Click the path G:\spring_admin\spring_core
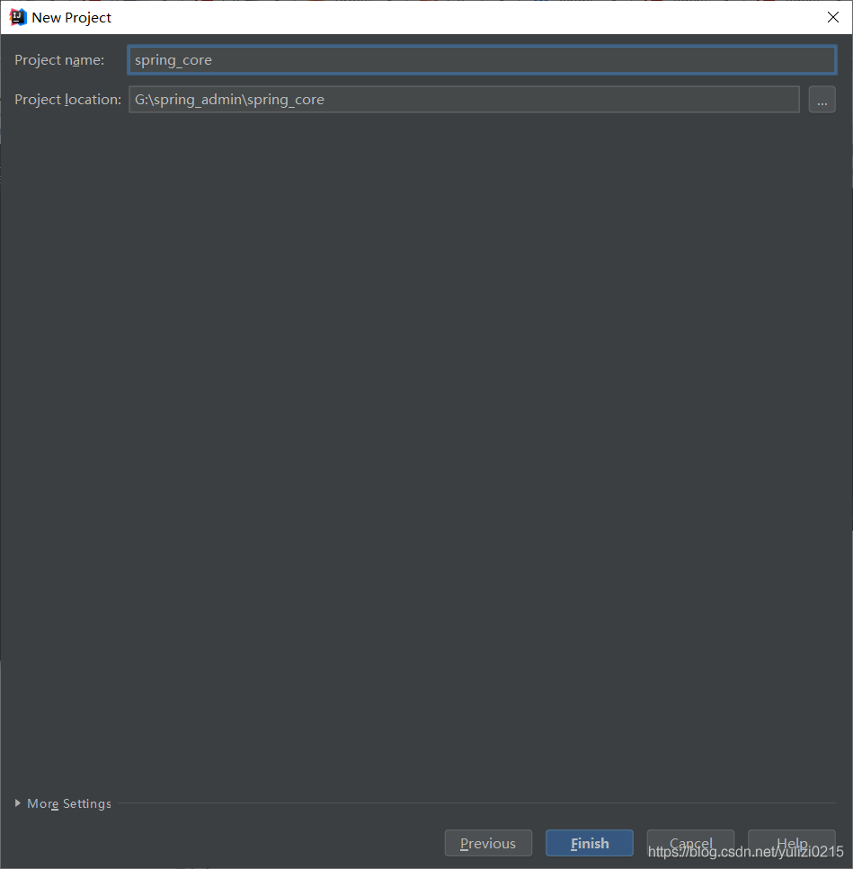 pyautogui.click(x=228, y=99)
